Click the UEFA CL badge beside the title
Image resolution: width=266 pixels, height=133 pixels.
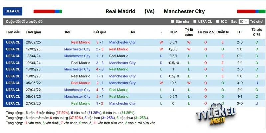click(13, 11)
